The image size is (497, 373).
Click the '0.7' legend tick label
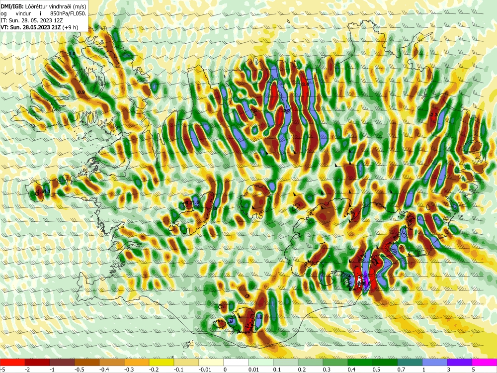coord(401,370)
